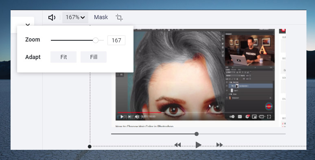The width and height of the screenshot is (315, 160).
Task: Click the Zoom slider handle
Action: [x=96, y=40]
